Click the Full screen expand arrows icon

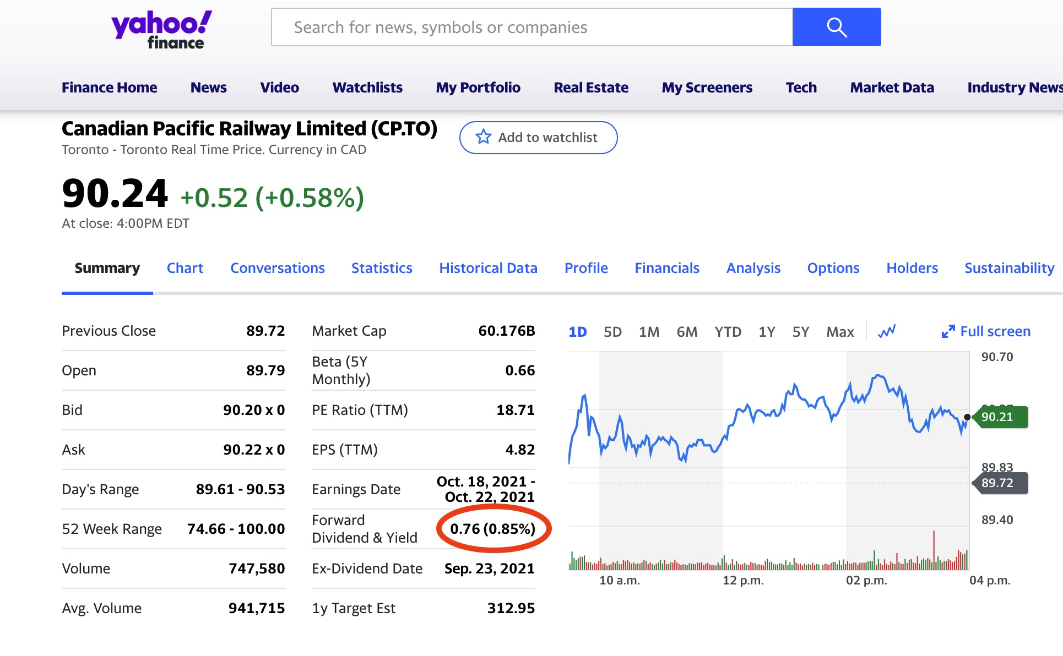coord(948,331)
